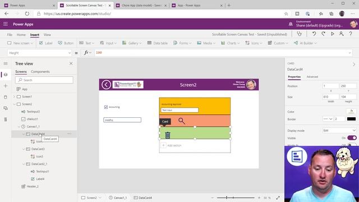Image resolution: width=359 pixels, height=202 pixels.
Task: Open the more options ellipsis for DataCard4
Action: [70, 134]
